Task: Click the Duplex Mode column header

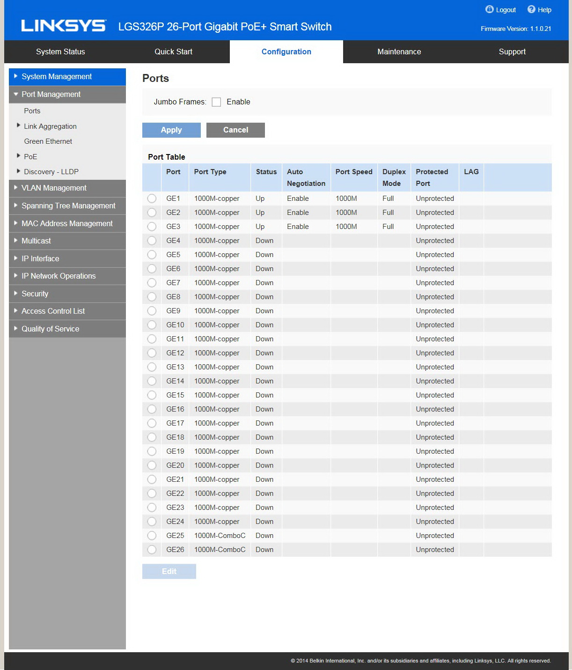Action: click(x=394, y=178)
